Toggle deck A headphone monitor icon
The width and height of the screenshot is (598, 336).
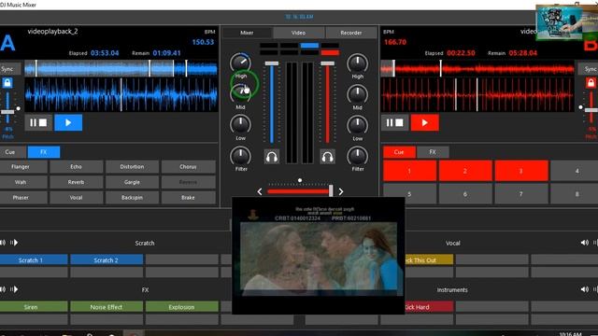point(272,157)
